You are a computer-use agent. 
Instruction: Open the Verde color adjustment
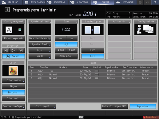40,56
